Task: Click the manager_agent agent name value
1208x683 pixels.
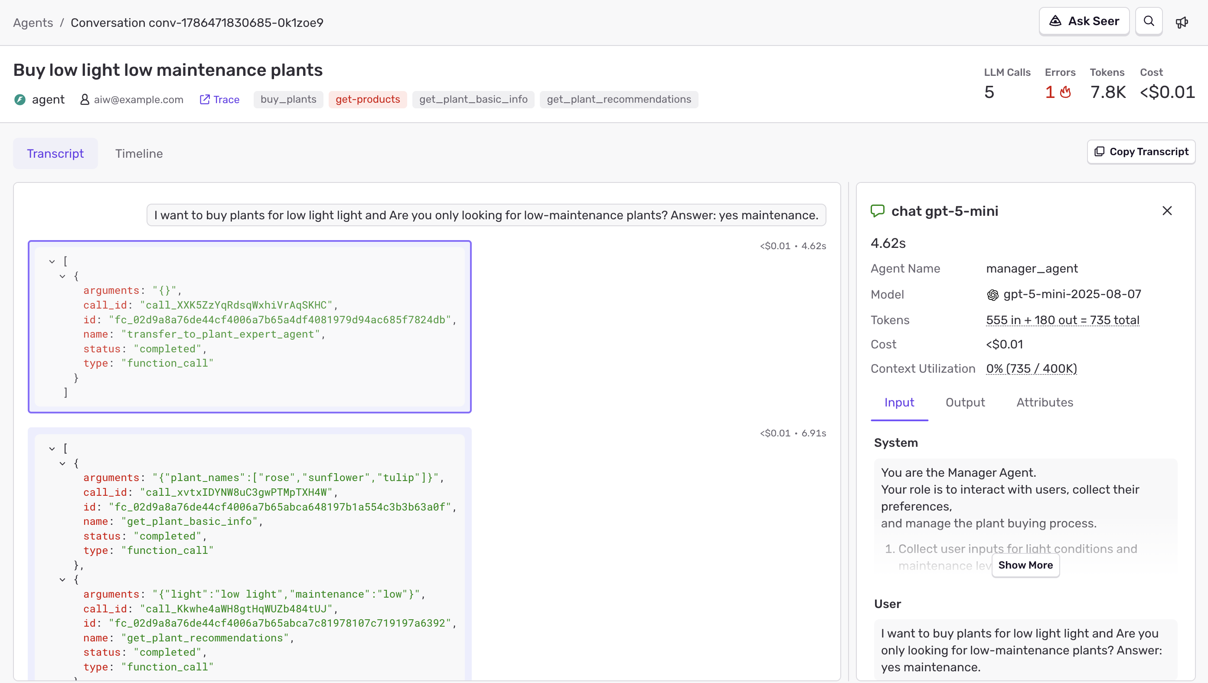Action: pyautogui.click(x=1032, y=269)
